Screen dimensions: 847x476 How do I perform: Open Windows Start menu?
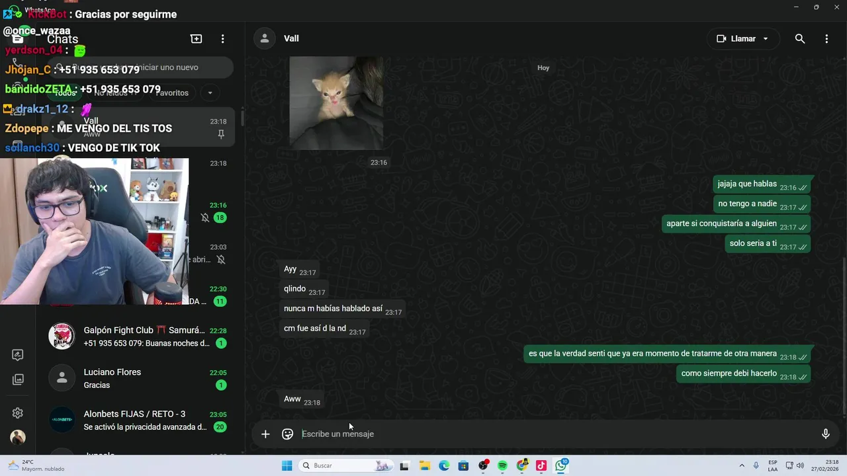coord(287,466)
